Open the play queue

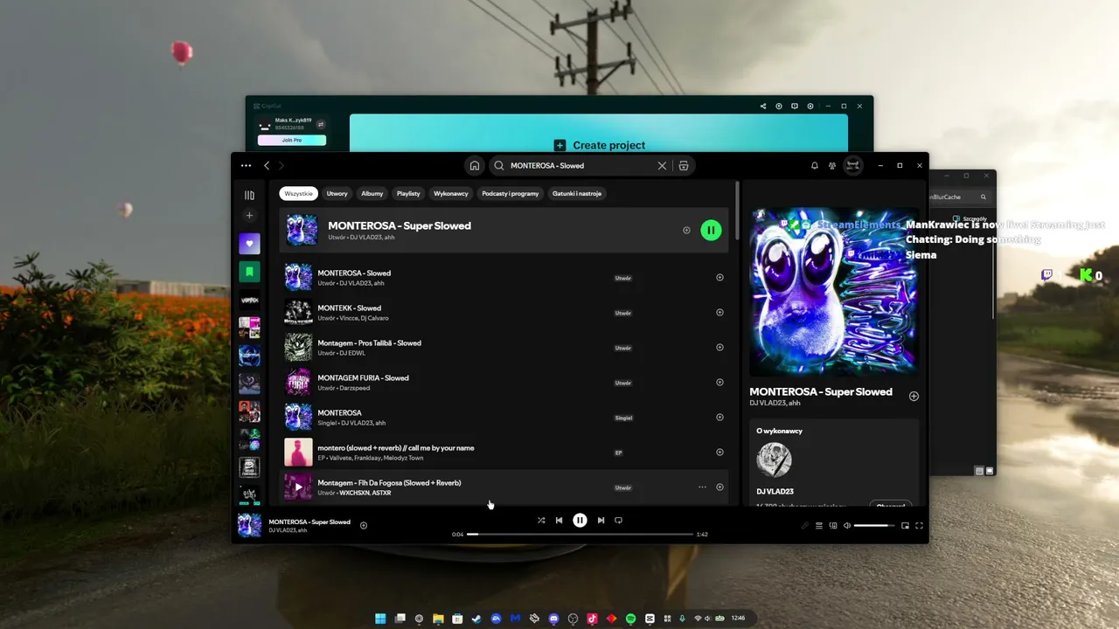[x=819, y=526]
